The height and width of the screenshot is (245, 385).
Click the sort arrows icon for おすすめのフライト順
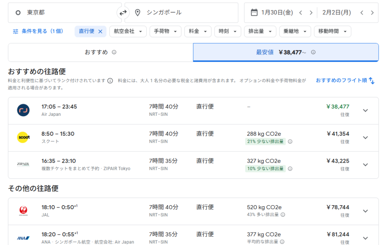pos(371,80)
